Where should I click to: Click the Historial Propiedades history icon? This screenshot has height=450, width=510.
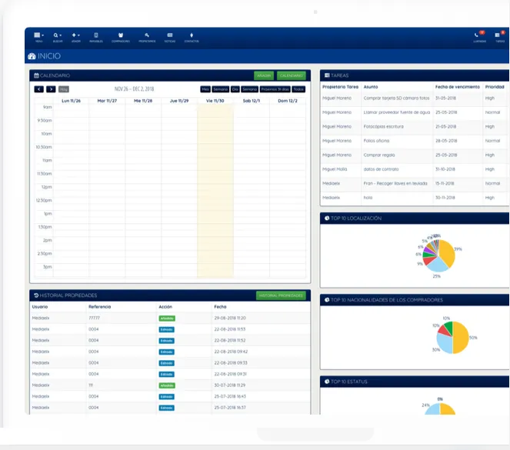click(36, 295)
